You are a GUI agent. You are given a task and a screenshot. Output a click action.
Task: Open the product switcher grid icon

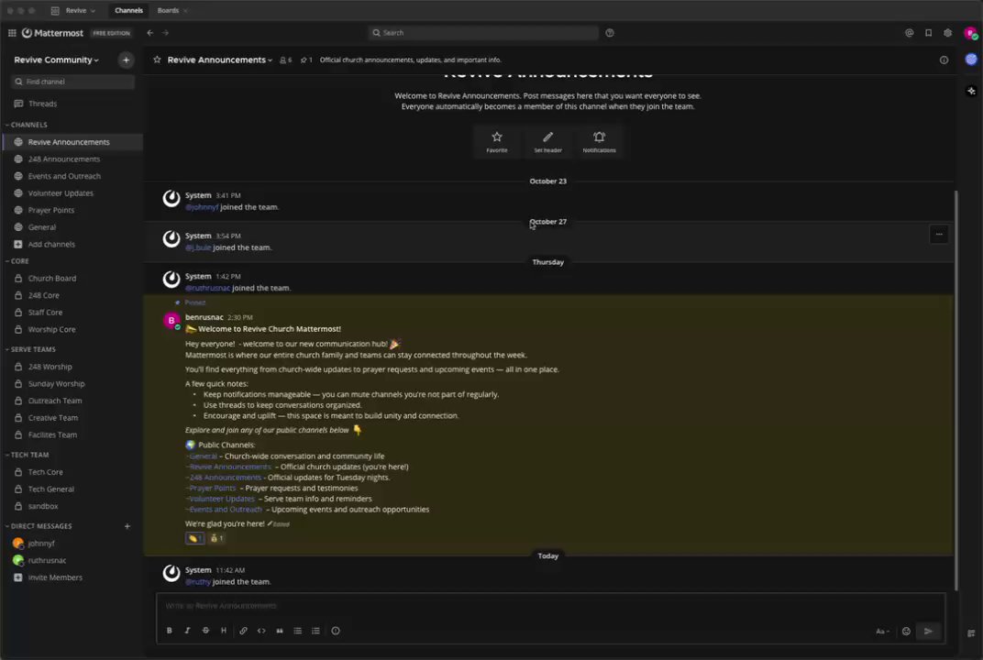coord(12,33)
